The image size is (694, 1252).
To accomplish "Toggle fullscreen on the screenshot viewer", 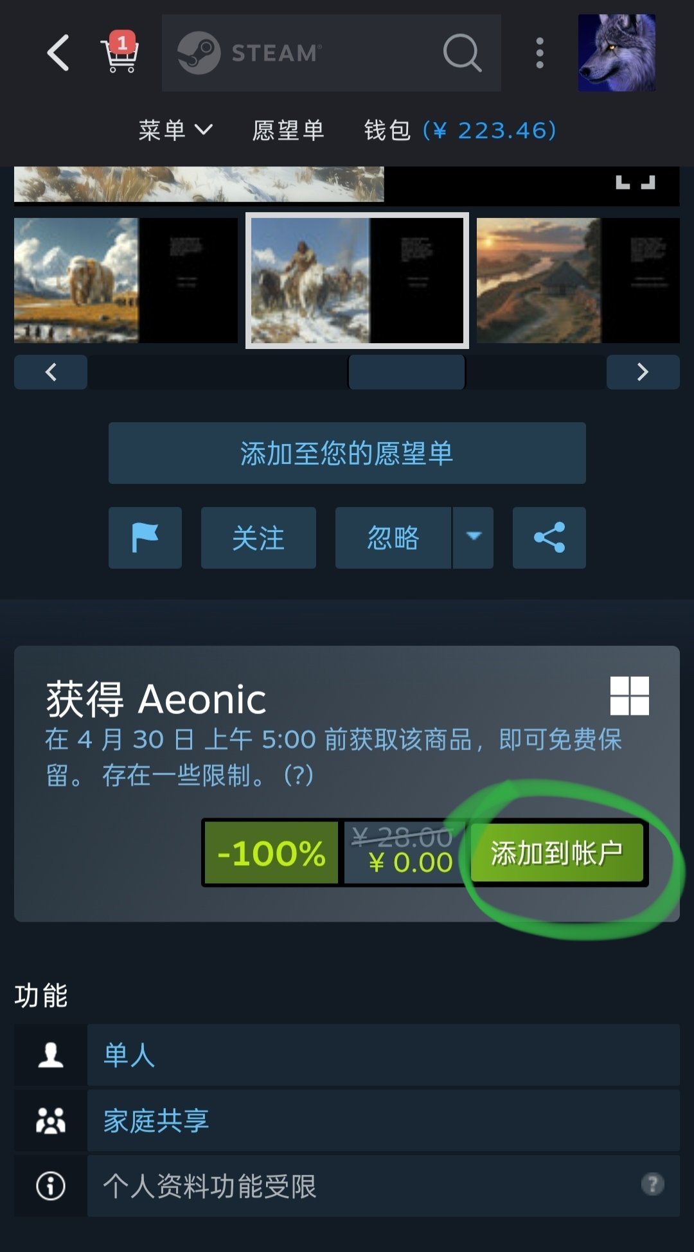I will [x=636, y=182].
